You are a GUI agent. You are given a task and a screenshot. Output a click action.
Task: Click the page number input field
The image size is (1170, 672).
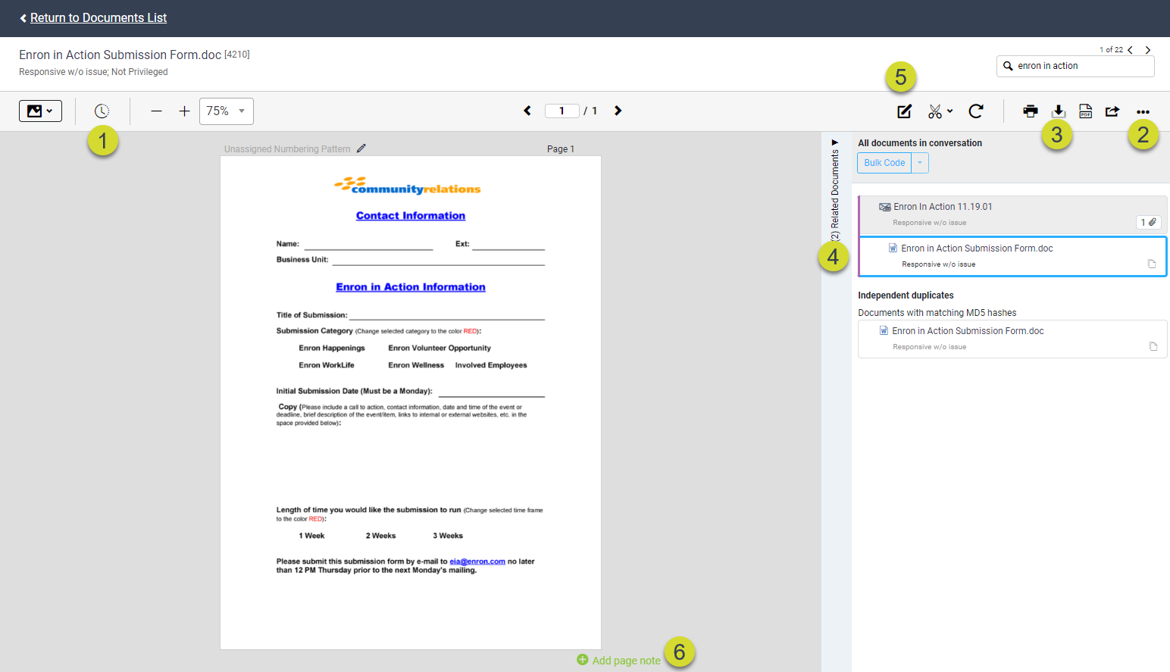click(x=562, y=111)
